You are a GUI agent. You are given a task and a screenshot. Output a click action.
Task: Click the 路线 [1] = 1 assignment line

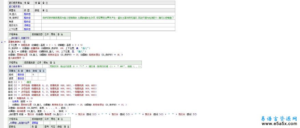point(18,82)
